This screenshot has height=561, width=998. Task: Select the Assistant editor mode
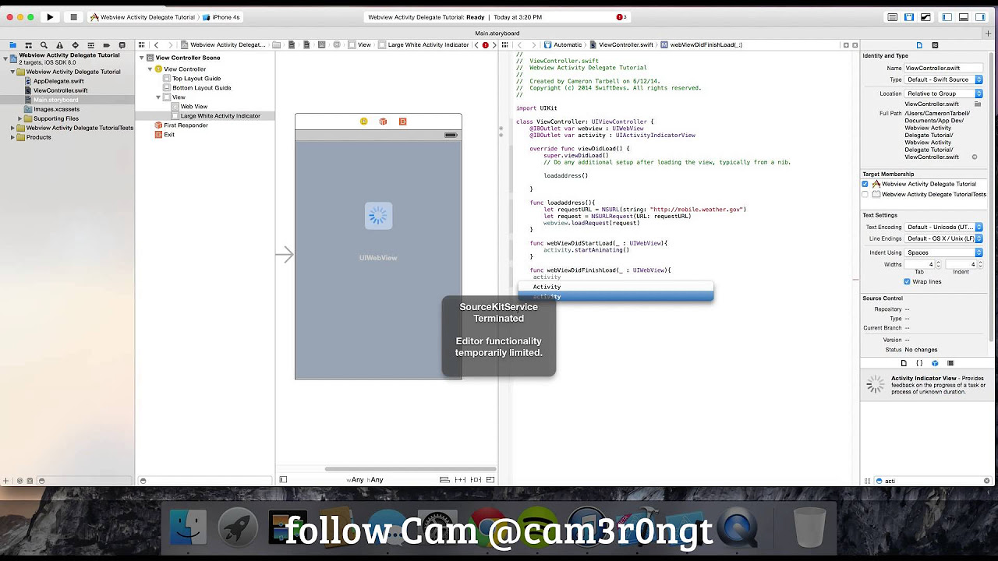[x=909, y=17]
